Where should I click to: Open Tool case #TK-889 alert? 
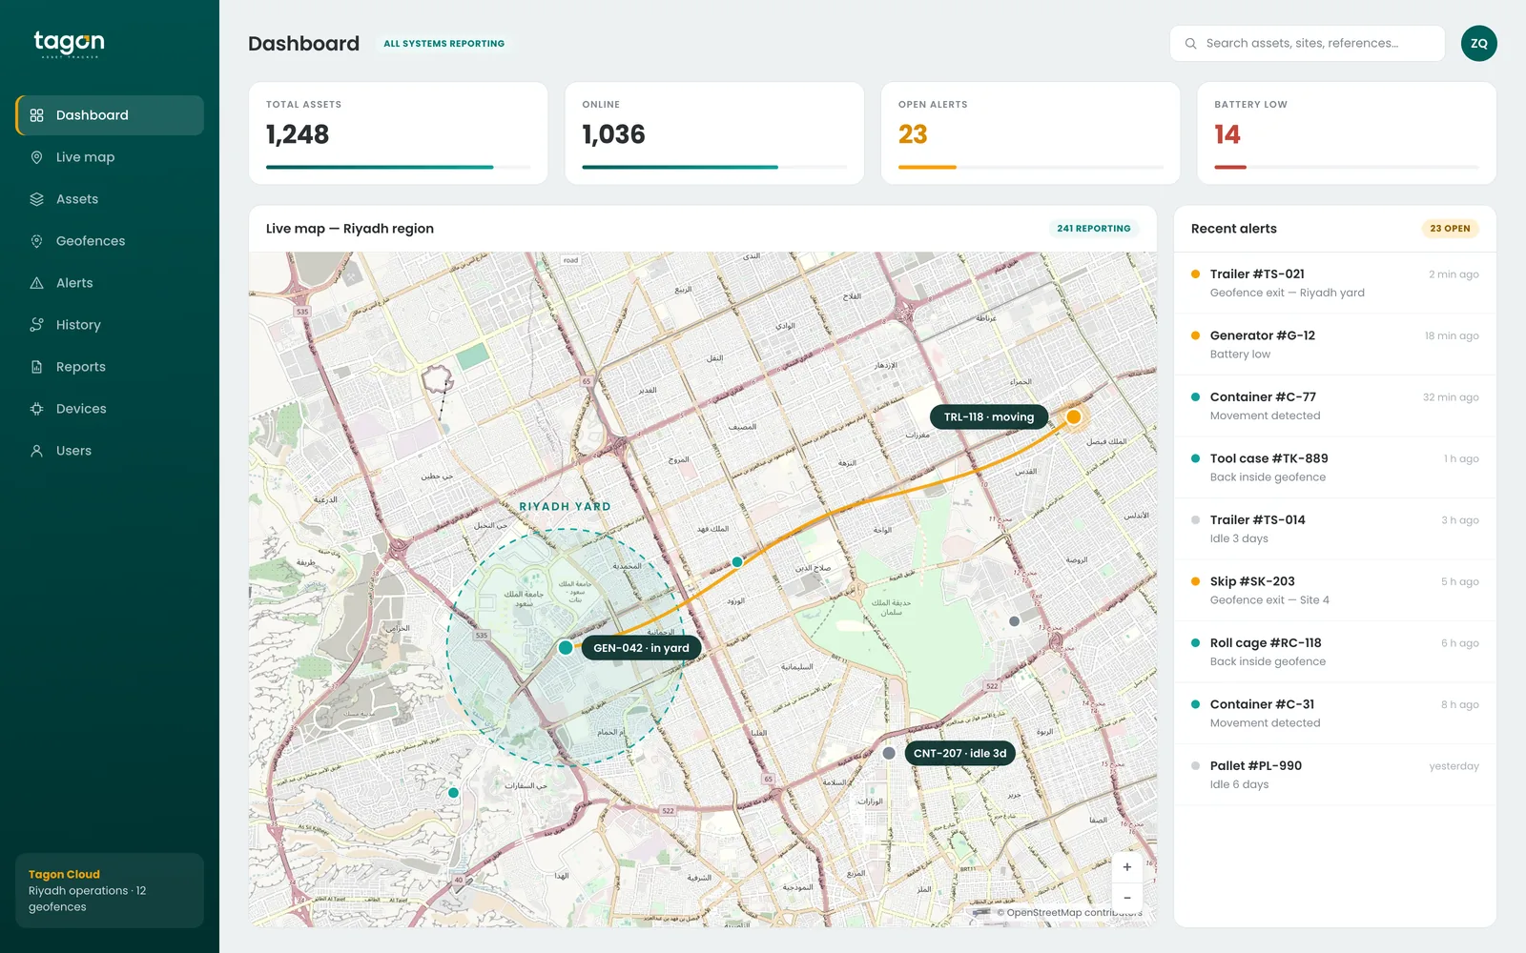point(1335,468)
